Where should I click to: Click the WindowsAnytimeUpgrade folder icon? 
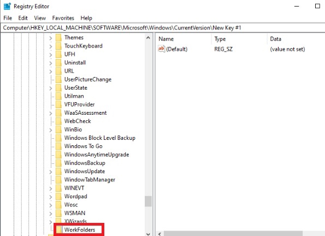click(58, 155)
